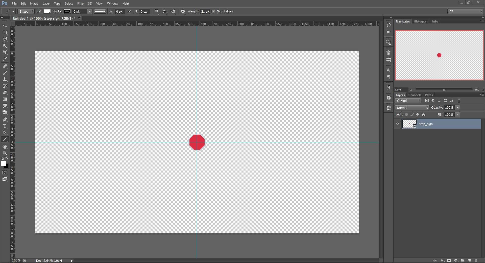Select the Magic Wand tool
Viewport: 485px width, 263px height.
[5, 46]
